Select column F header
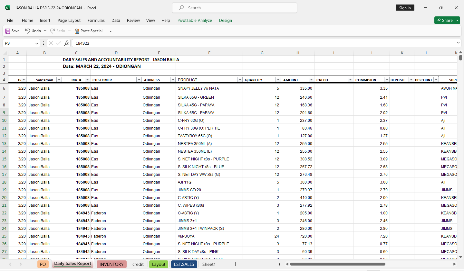 coord(209,53)
